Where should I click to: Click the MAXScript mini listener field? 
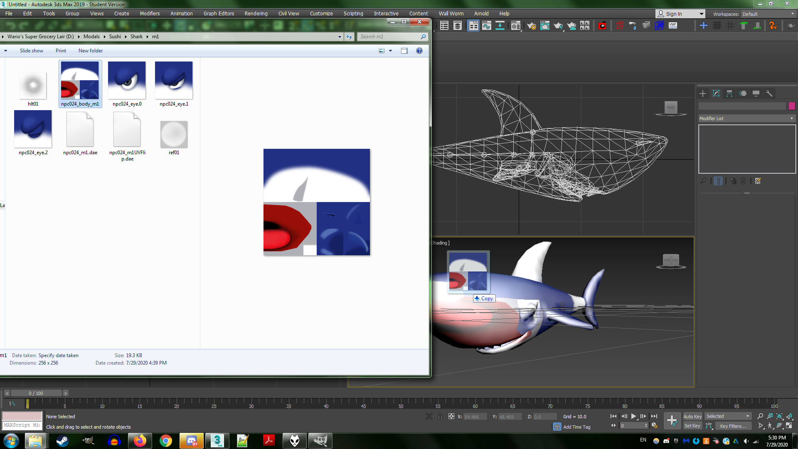pyautogui.click(x=22, y=425)
